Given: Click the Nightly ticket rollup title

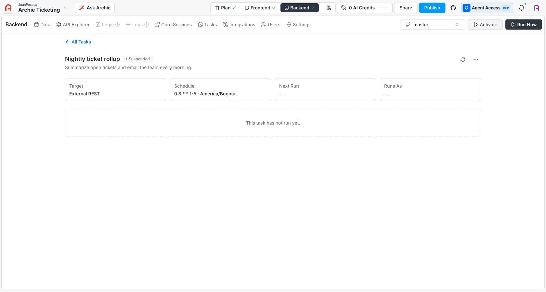Looking at the screenshot, I should (92, 59).
